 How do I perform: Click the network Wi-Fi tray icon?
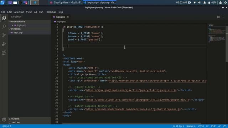[195, 2]
